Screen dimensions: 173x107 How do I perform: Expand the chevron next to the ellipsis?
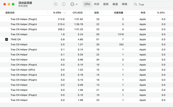pos(77,4)
